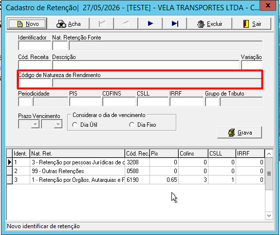Viewport: 280px width, 235px height.
Task: Click the Nat. Ret. column header
Action: 77,154
